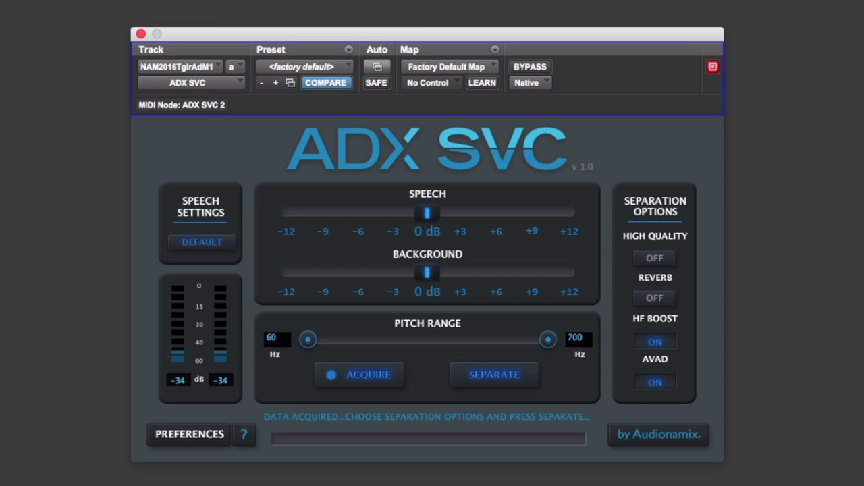Select next preset with plus button

tap(275, 83)
